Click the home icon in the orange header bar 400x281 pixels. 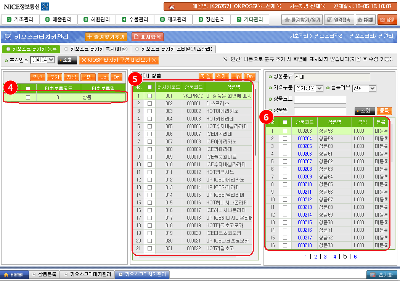click(172, 6)
